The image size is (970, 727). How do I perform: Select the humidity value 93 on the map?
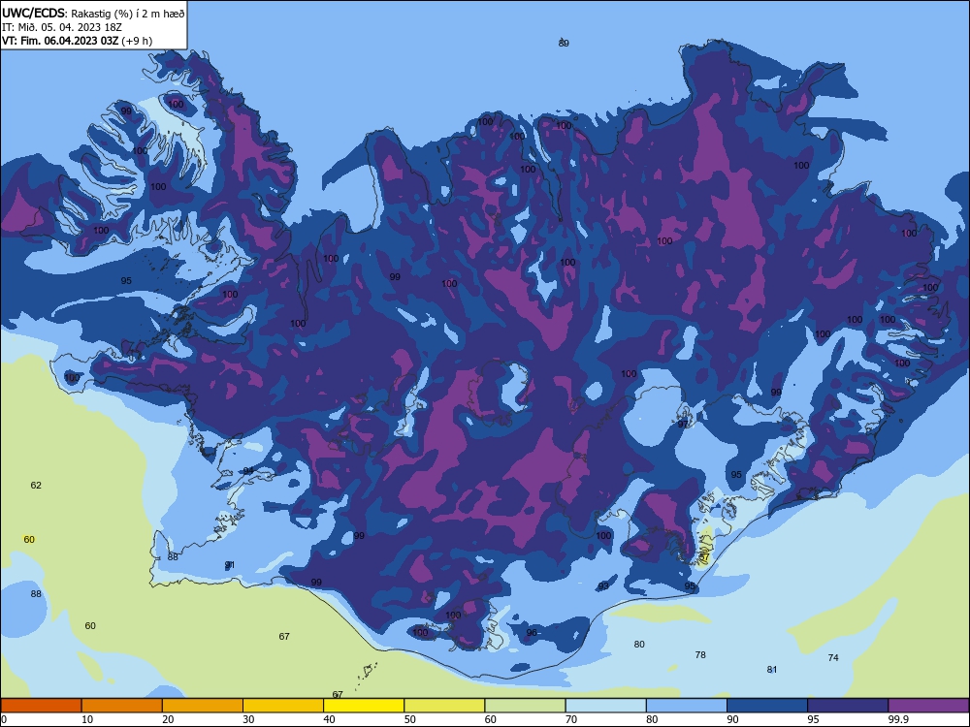(x=603, y=586)
